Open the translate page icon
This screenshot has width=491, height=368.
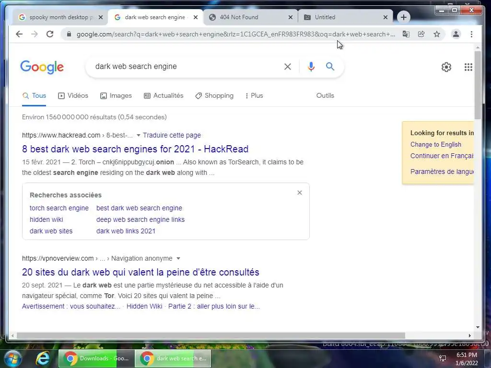click(x=406, y=34)
